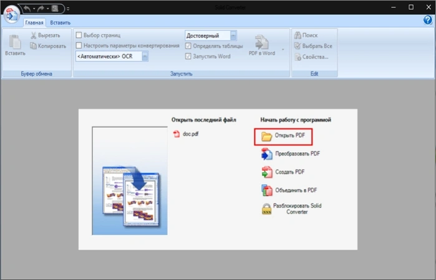
Task: Click Копировать copy icon
Action: coord(33,46)
